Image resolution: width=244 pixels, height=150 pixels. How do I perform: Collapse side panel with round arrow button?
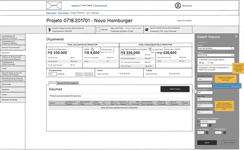[195, 91]
